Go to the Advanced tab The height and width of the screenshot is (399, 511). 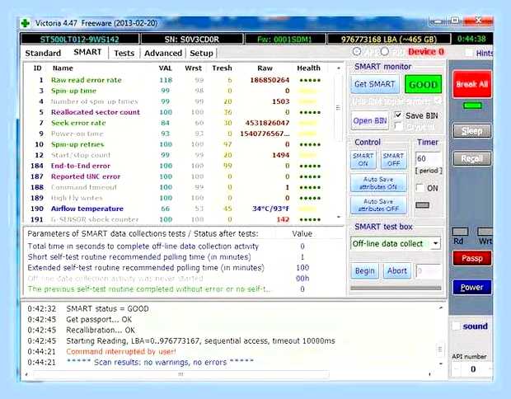[163, 53]
